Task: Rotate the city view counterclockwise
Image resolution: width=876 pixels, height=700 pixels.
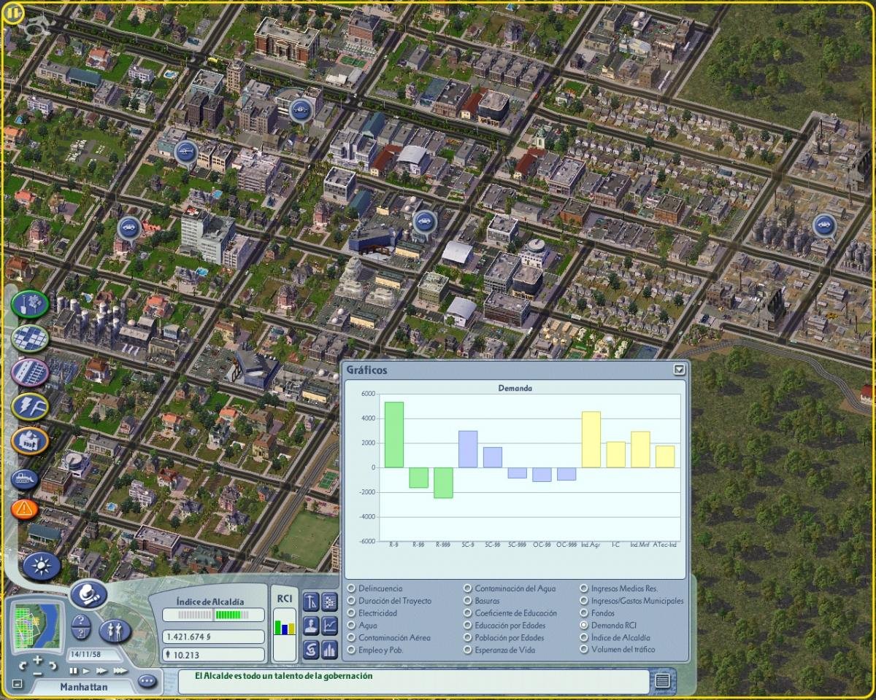Action: point(22,666)
